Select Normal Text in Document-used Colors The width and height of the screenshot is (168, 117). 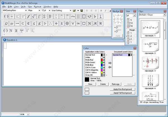click(x=122, y=55)
